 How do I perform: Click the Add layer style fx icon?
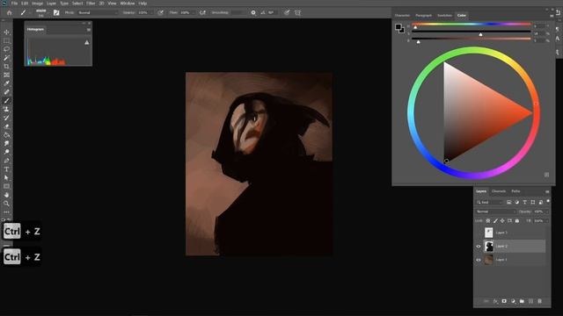coord(495,301)
